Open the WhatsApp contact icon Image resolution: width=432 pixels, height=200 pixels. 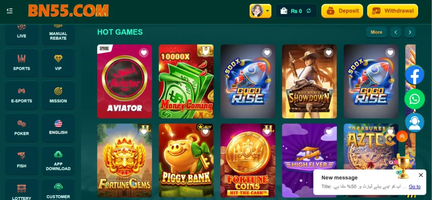click(414, 99)
